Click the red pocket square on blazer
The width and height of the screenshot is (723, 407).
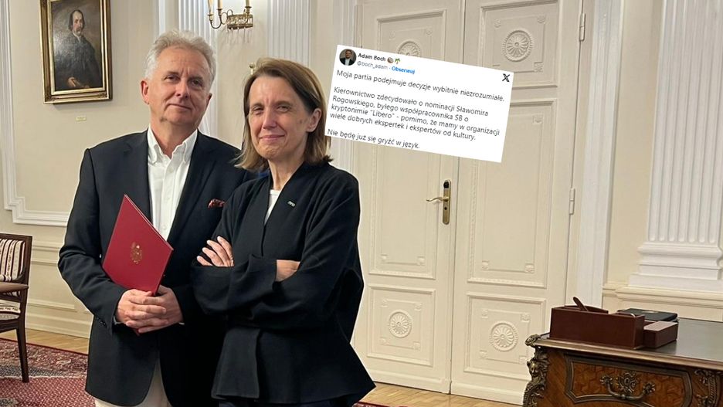pos(216,203)
